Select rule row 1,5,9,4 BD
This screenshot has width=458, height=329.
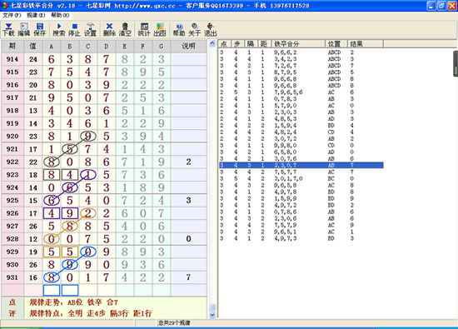301,126
